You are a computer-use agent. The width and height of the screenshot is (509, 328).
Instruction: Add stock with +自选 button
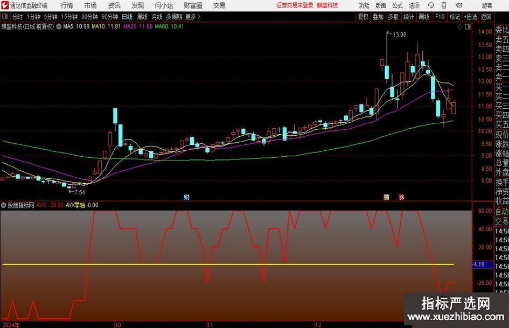tap(471, 17)
